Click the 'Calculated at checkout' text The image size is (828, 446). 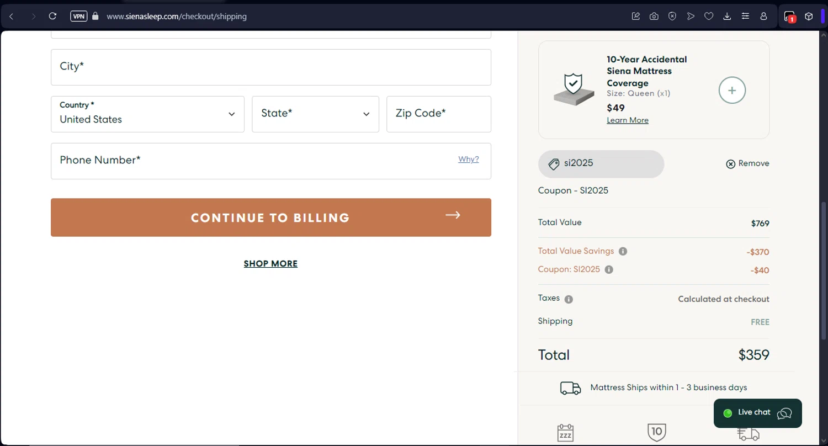click(724, 299)
